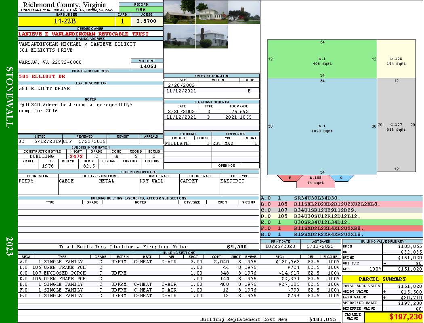Click the acres value 3.5700

pyautogui.click(x=147, y=21)
